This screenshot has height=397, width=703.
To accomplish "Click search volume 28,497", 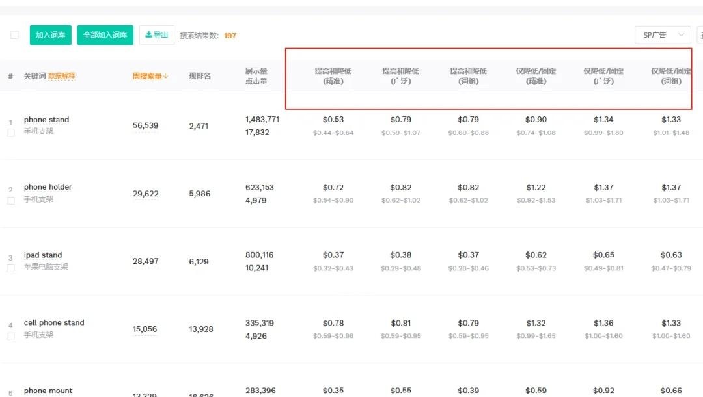I will (x=145, y=261).
